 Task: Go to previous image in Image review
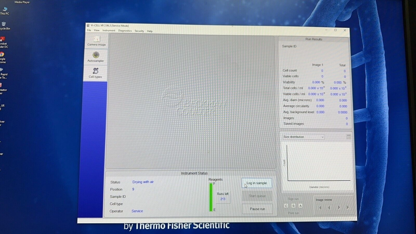click(x=329, y=207)
